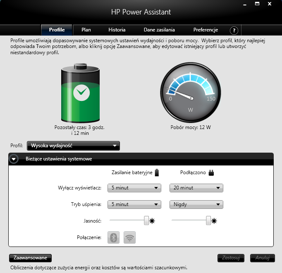Click the green battery status image
Screen dimensions: 282x273
(x=80, y=93)
